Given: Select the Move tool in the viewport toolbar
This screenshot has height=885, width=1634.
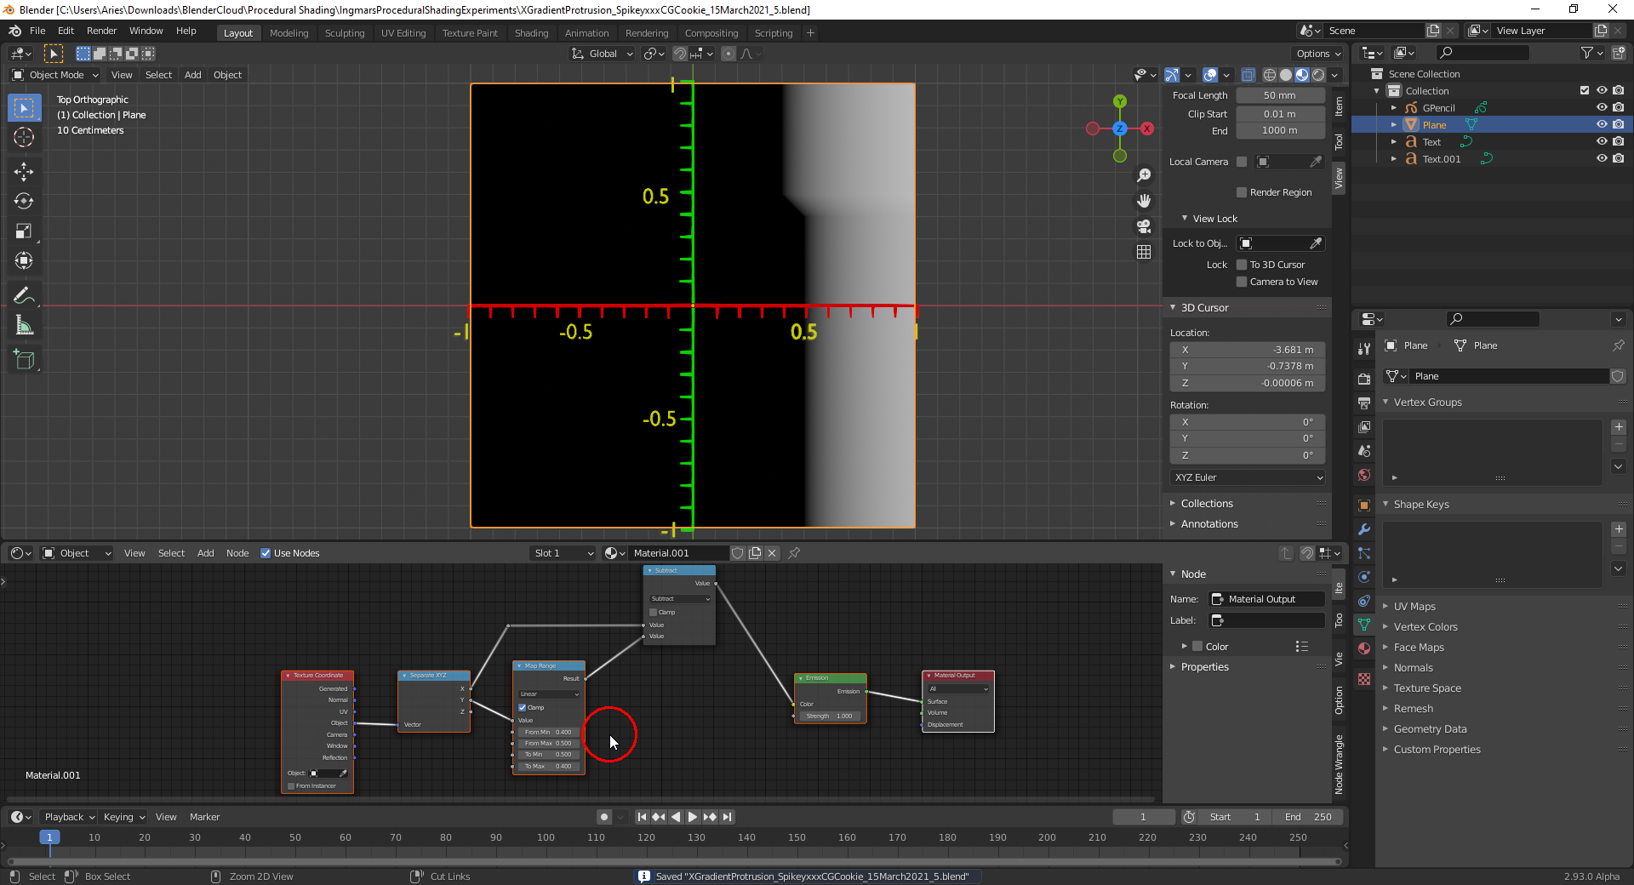Looking at the screenshot, I should click(x=24, y=172).
